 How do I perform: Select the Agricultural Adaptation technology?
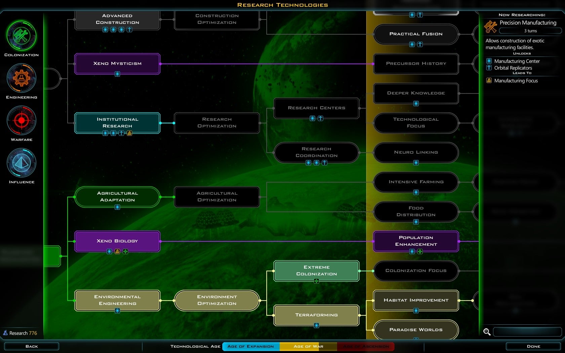[x=117, y=197]
